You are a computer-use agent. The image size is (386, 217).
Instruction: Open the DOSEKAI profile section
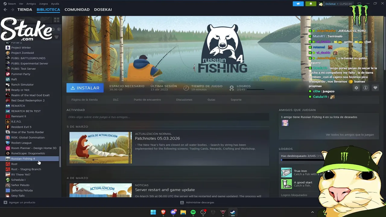[103, 10]
